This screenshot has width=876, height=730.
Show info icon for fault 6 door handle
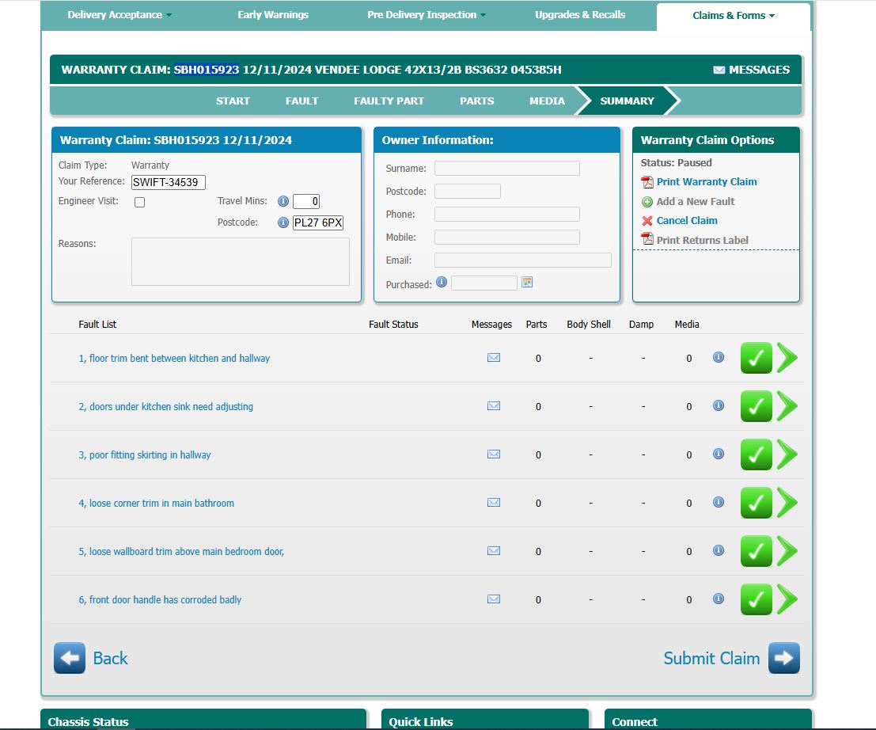(x=719, y=599)
